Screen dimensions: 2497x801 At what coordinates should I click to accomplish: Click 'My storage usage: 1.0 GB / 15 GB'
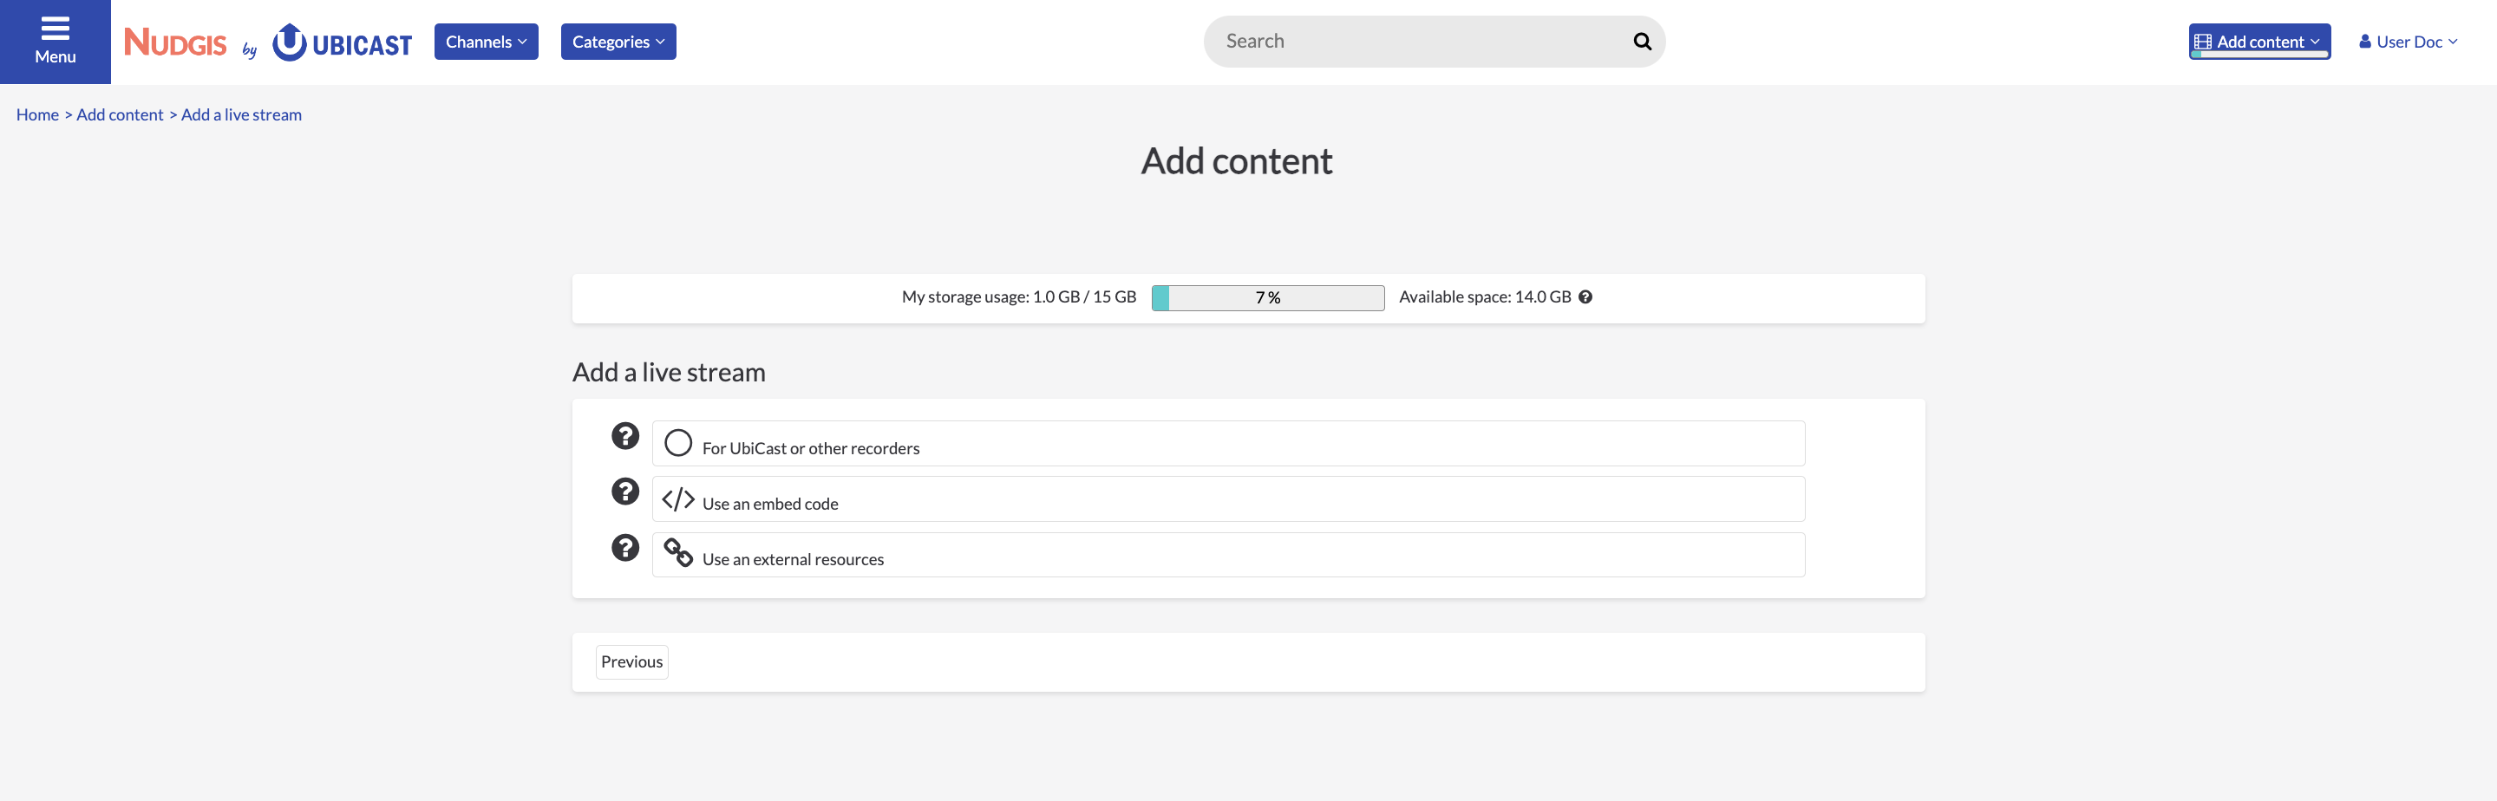[1019, 297]
